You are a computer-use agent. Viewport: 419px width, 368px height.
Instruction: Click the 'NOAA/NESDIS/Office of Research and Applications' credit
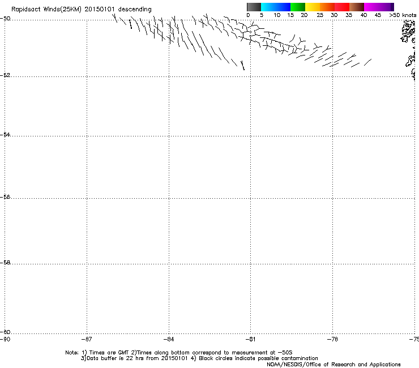pyautogui.click(x=334, y=365)
